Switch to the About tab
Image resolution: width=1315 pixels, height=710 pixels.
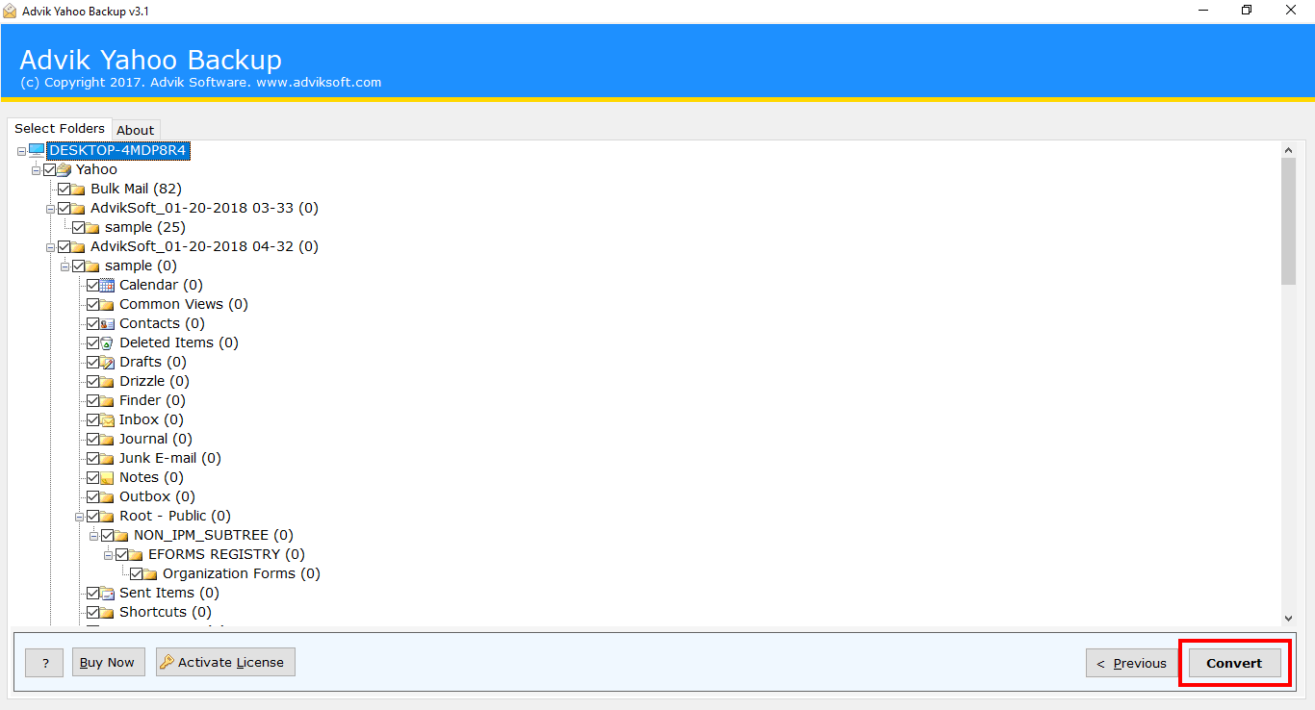tap(135, 129)
